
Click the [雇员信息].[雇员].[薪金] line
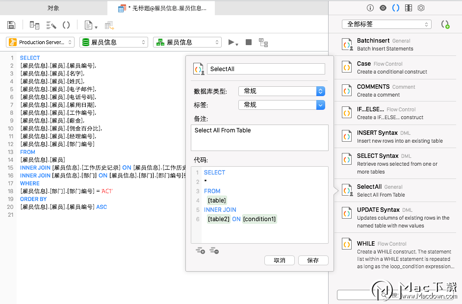tap(52, 121)
